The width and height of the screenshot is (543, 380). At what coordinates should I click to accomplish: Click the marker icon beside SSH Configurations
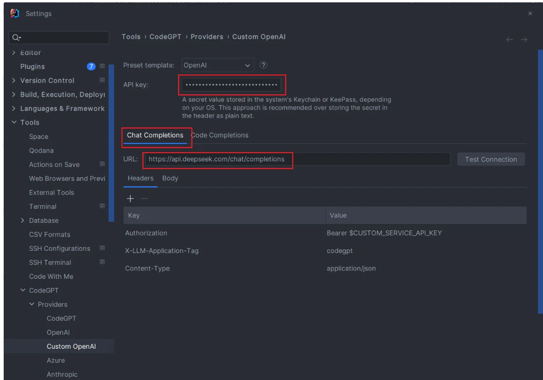click(x=102, y=248)
